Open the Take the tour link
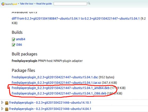 [27, 4]
